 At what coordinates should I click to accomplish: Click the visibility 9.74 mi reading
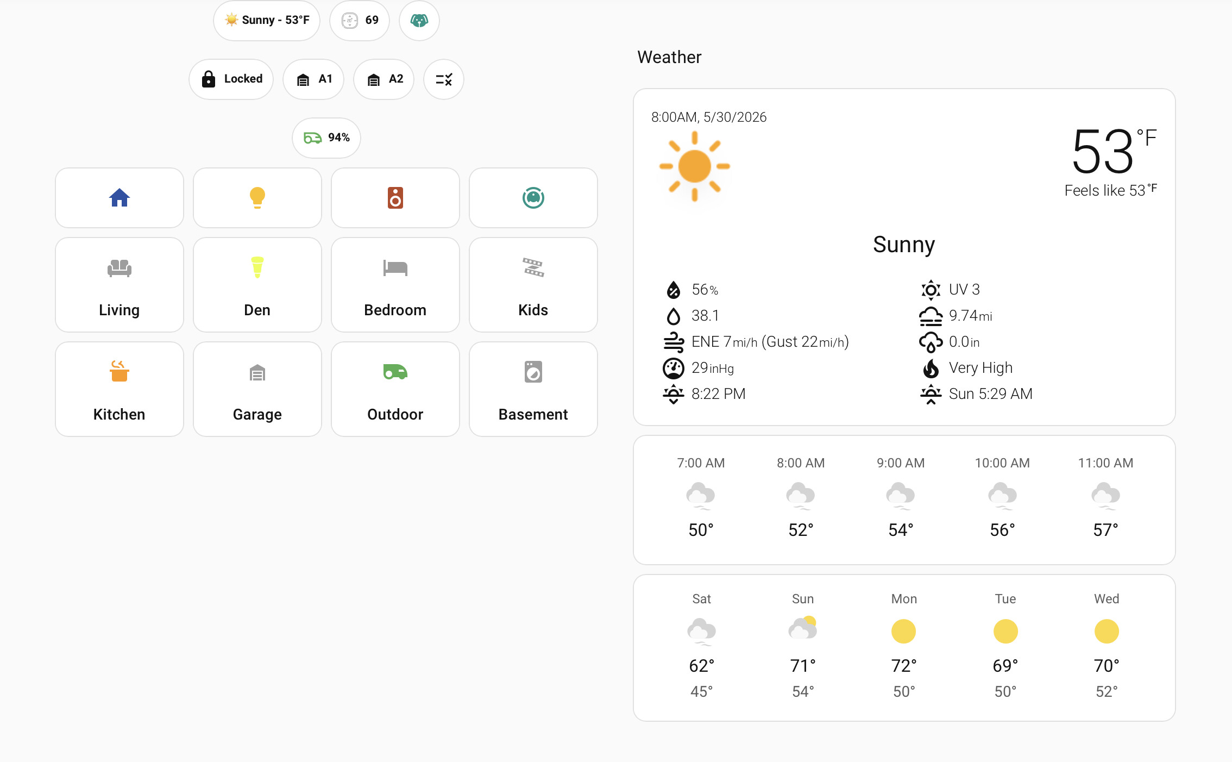(970, 316)
